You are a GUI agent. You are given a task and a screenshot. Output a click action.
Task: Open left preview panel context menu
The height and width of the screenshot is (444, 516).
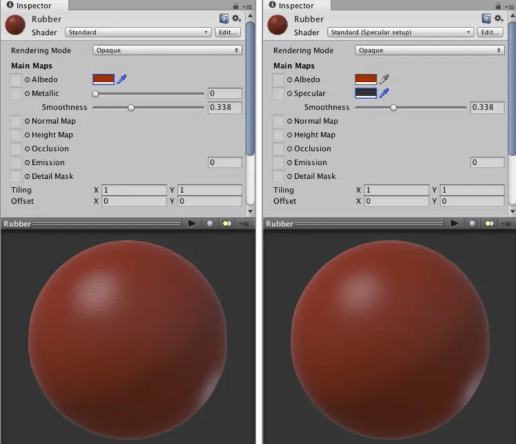(244, 224)
